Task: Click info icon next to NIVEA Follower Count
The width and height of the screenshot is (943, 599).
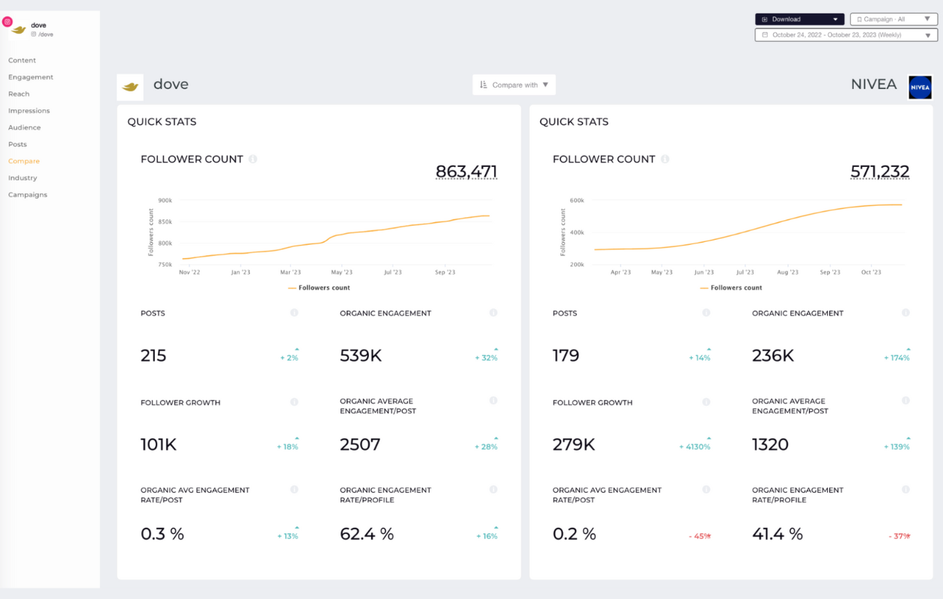Action: click(x=665, y=159)
